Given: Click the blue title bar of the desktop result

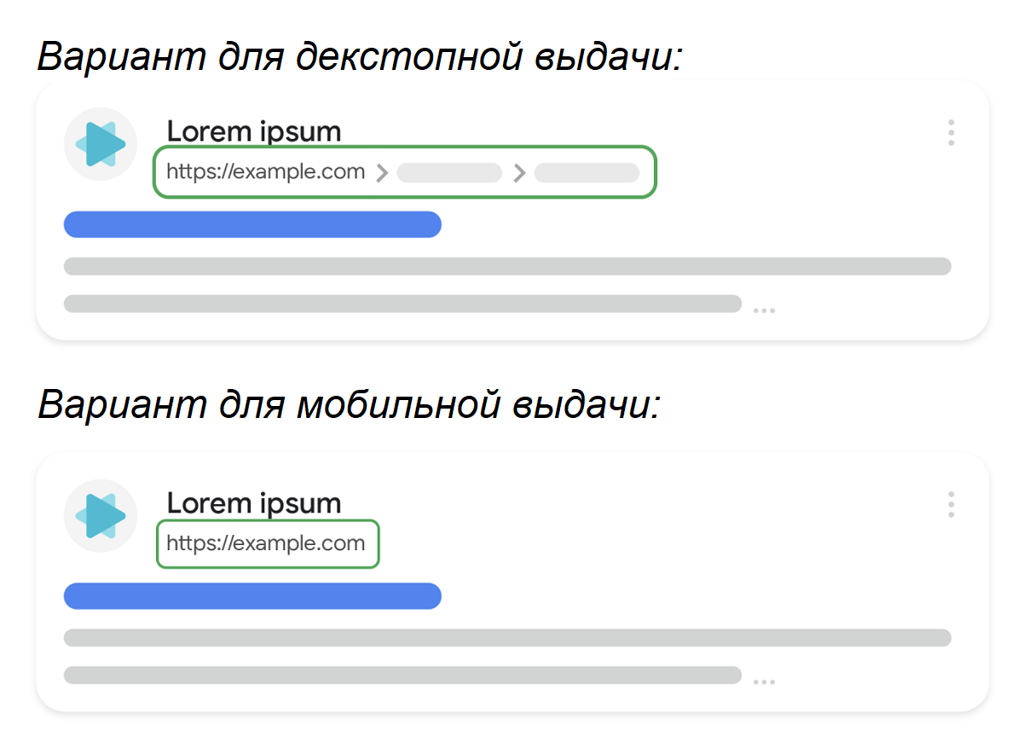Looking at the screenshot, I should [x=252, y=224].
